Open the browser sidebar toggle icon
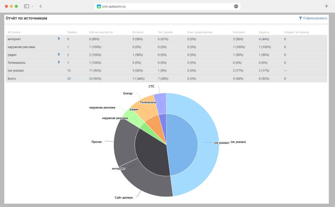The width and height of the screenshot is (335, 207). tap(27, 6)
